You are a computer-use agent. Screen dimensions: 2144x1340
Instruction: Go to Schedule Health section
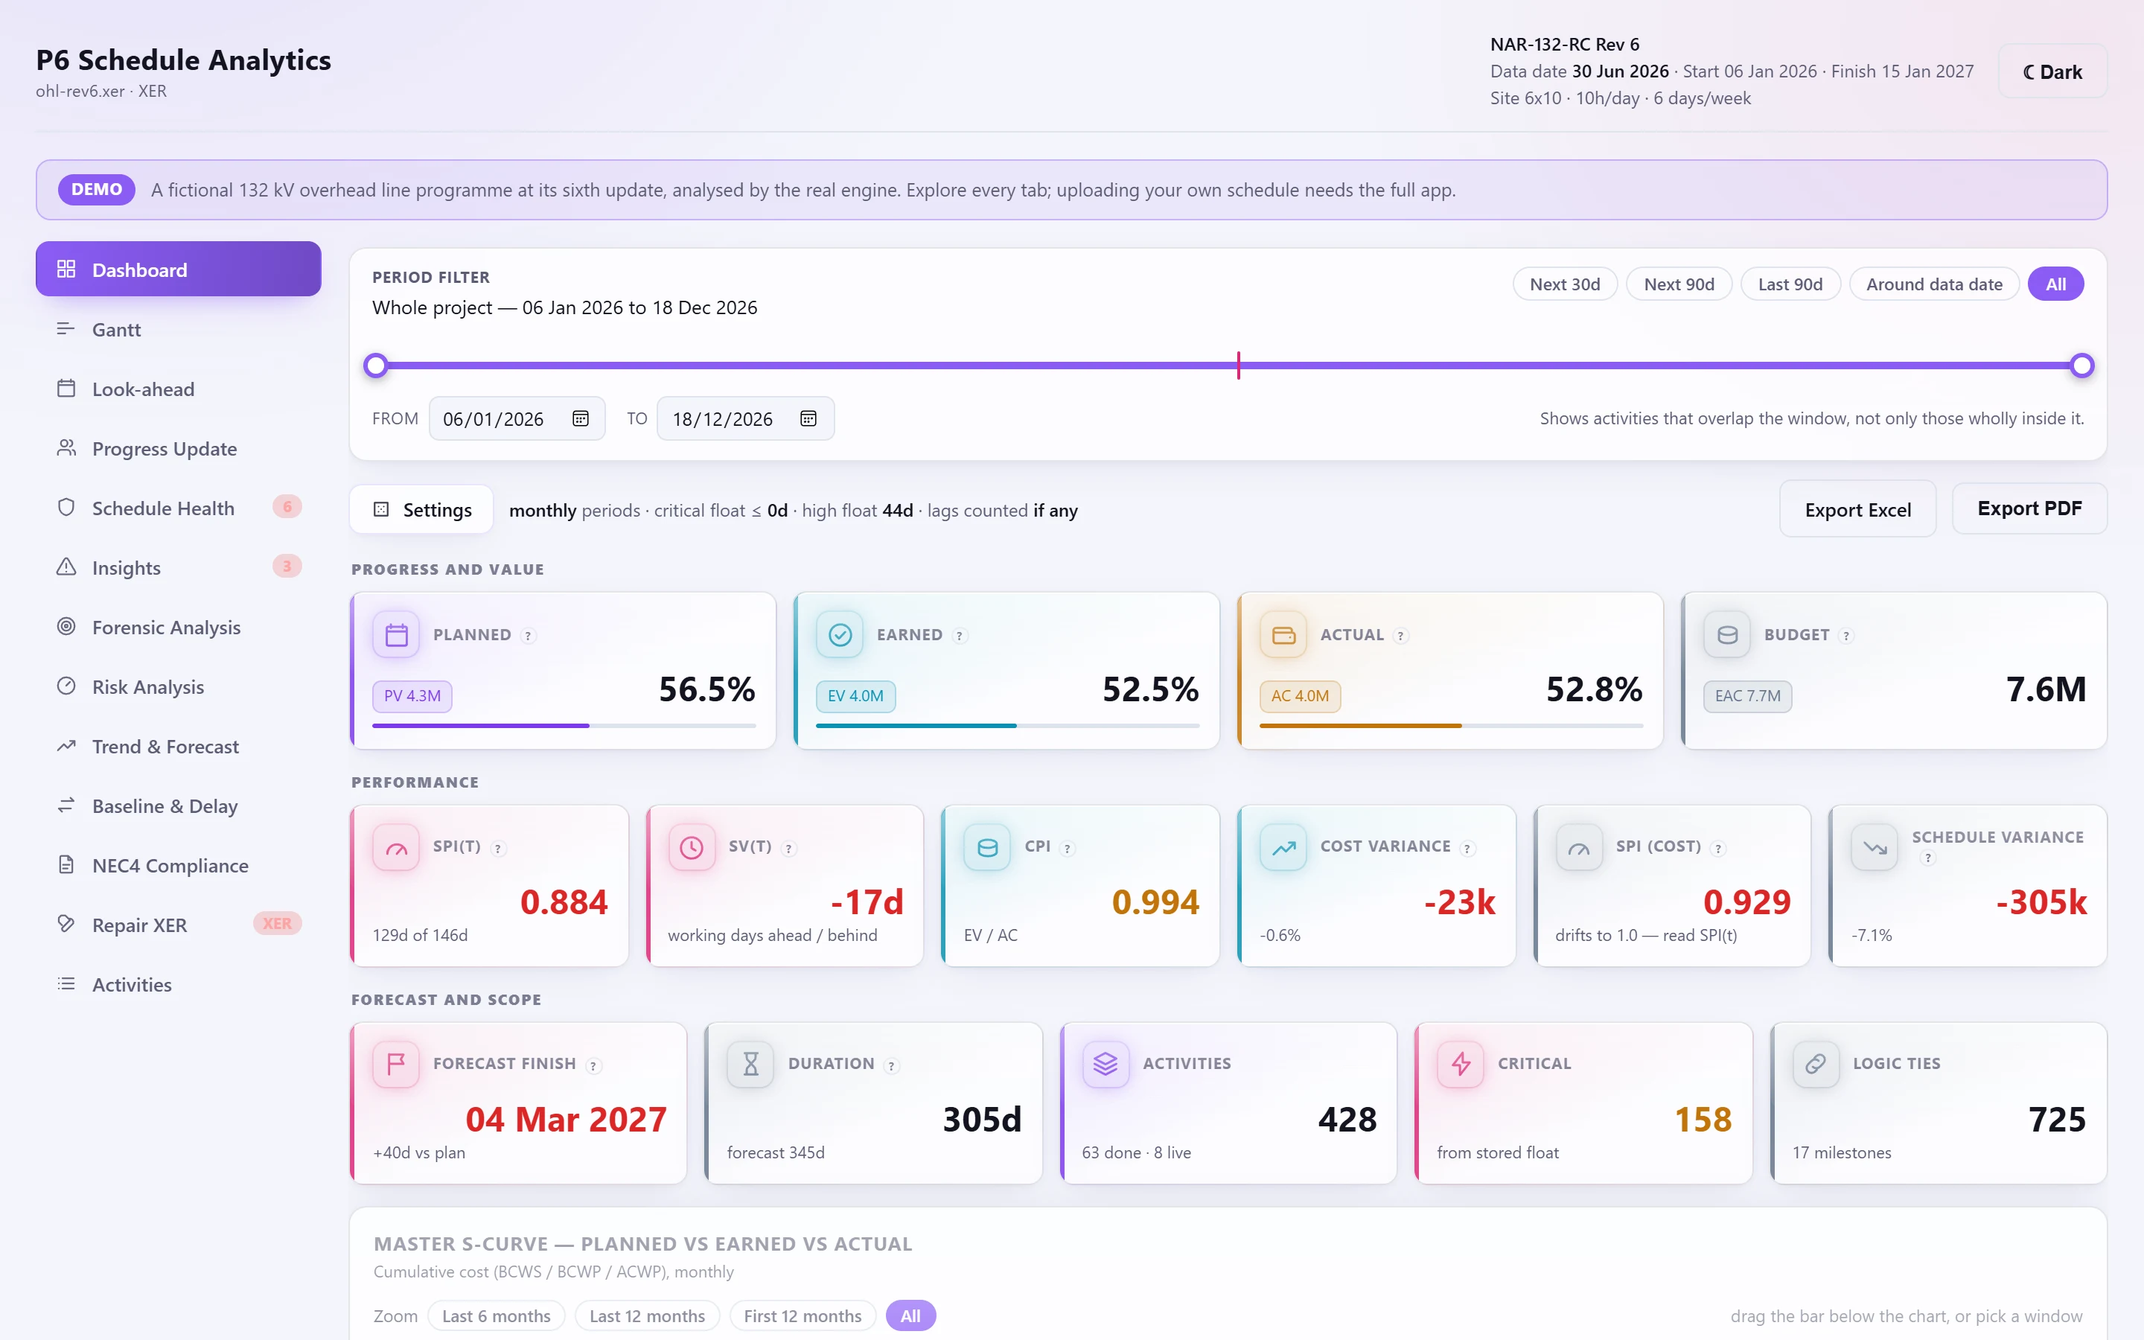tap(178, 507)
